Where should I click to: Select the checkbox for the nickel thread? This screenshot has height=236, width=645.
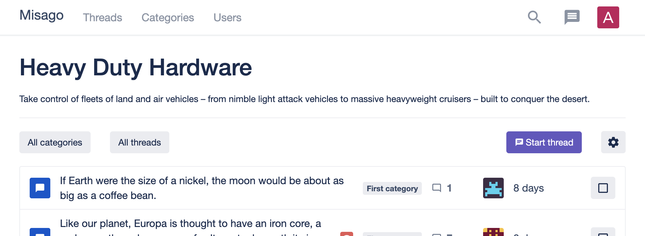point(603,188)
